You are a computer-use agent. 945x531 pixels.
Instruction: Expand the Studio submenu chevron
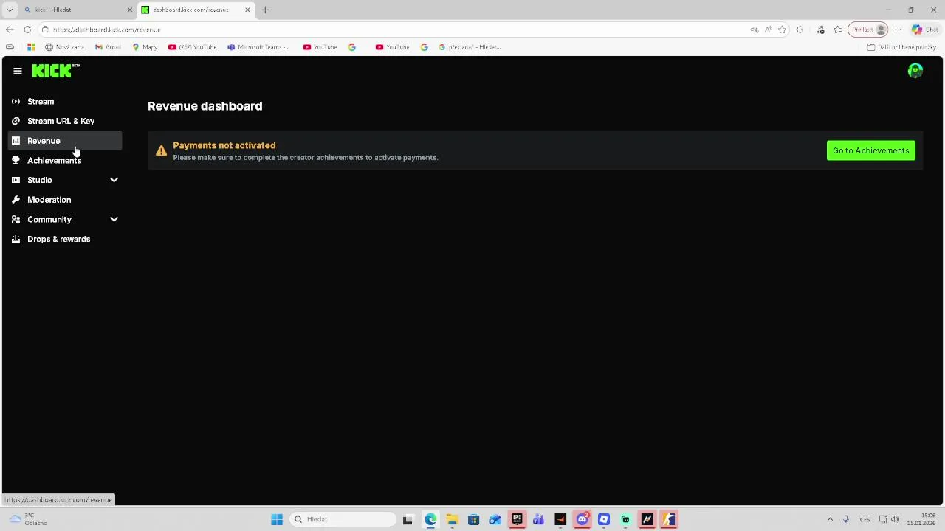click(114, 180)
